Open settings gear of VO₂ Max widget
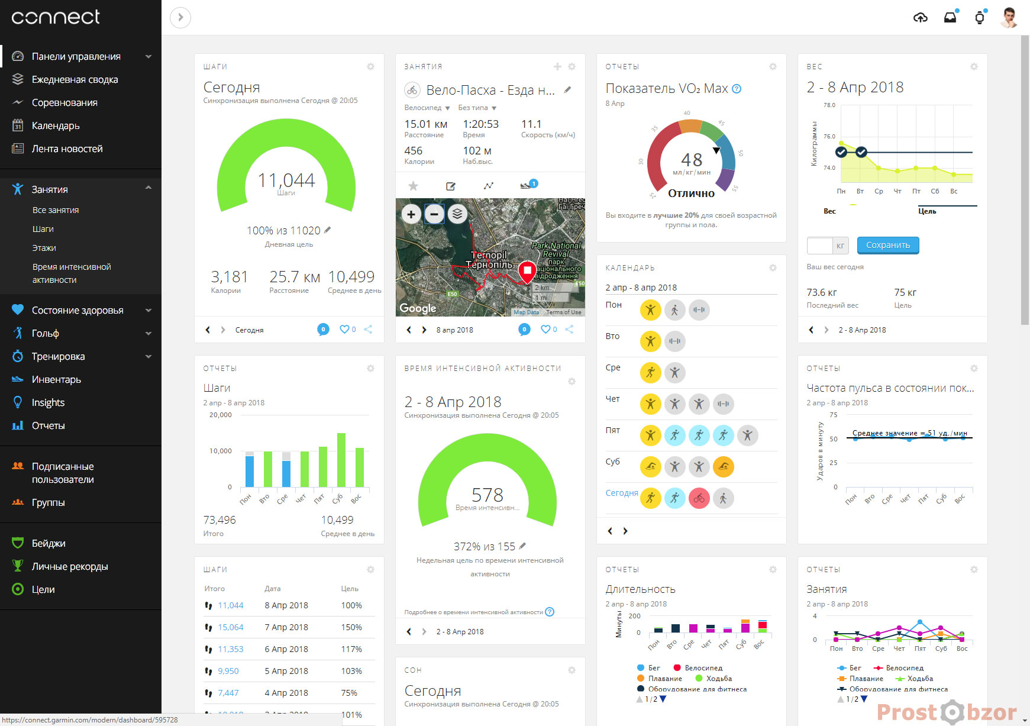Screen dimensions: 1030x726 click(x=773, y=67)
